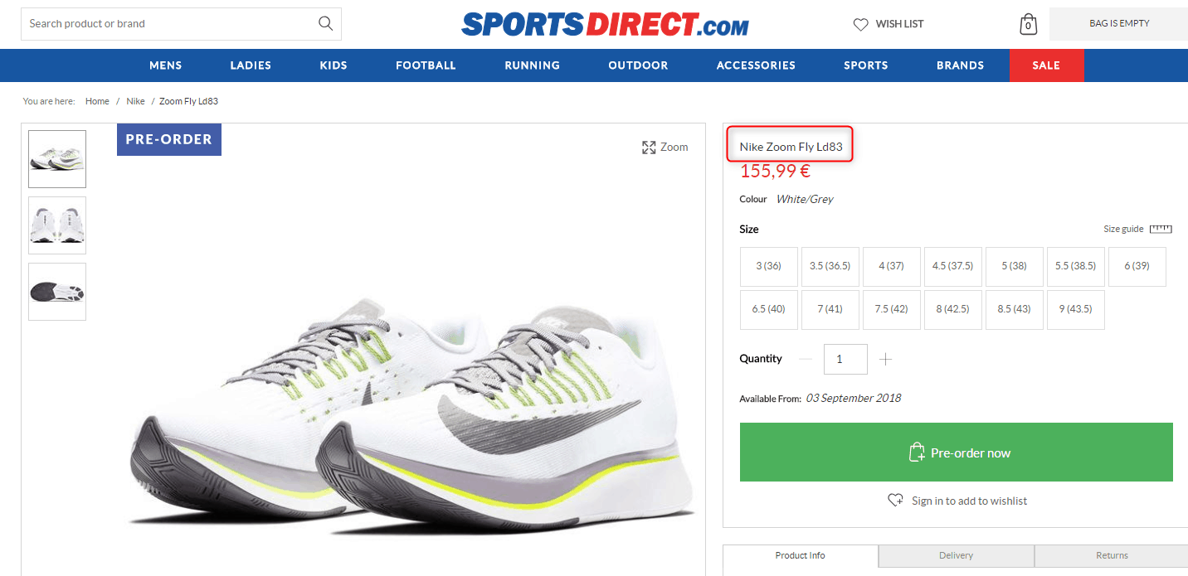Click Zoom Fly Ld83 breadcrumb
Screen dimensions: 1188x576
click(x=188, y=101)
